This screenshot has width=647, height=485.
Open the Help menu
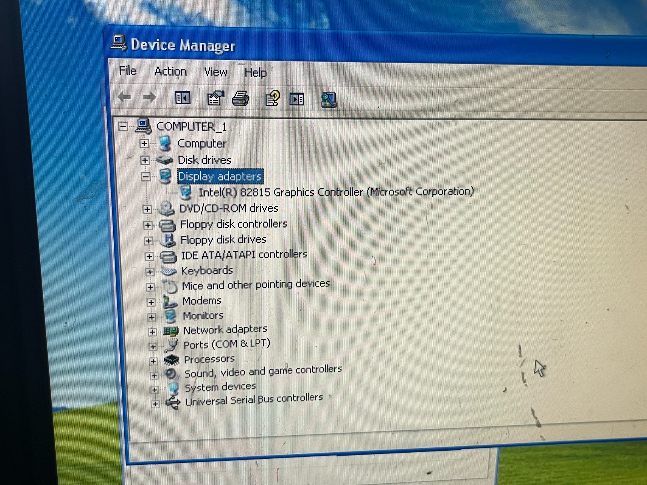[x=256, y=73]
